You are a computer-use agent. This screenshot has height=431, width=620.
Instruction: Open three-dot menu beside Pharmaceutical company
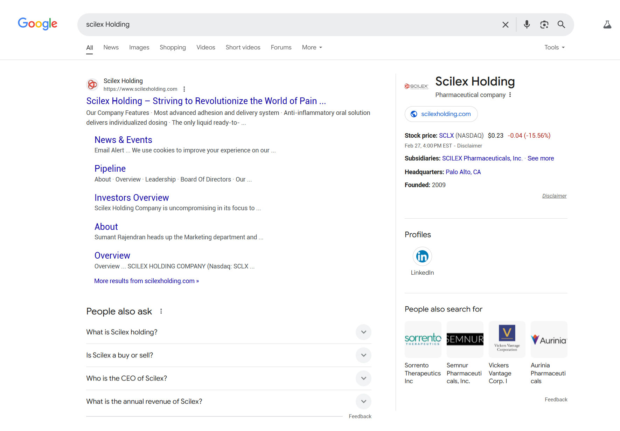(x=510, y=95)
